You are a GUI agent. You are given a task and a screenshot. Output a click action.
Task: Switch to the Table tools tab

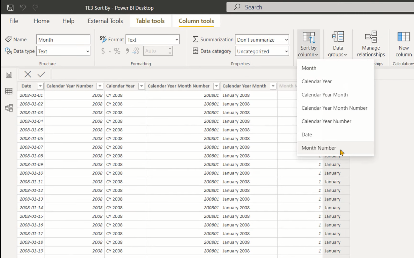click(150, 21)
